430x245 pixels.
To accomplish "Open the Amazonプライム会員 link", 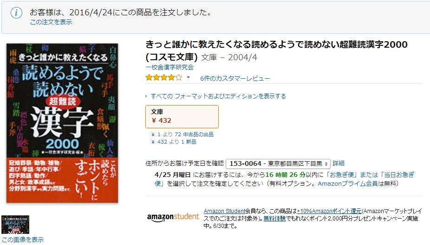I will point(347,183).
